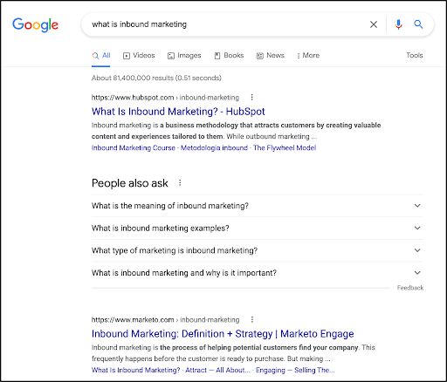Screen dimensions: 447x382
Task: Expand 'What is inbound marketing examples?'
Action: [x=258, y=228]
